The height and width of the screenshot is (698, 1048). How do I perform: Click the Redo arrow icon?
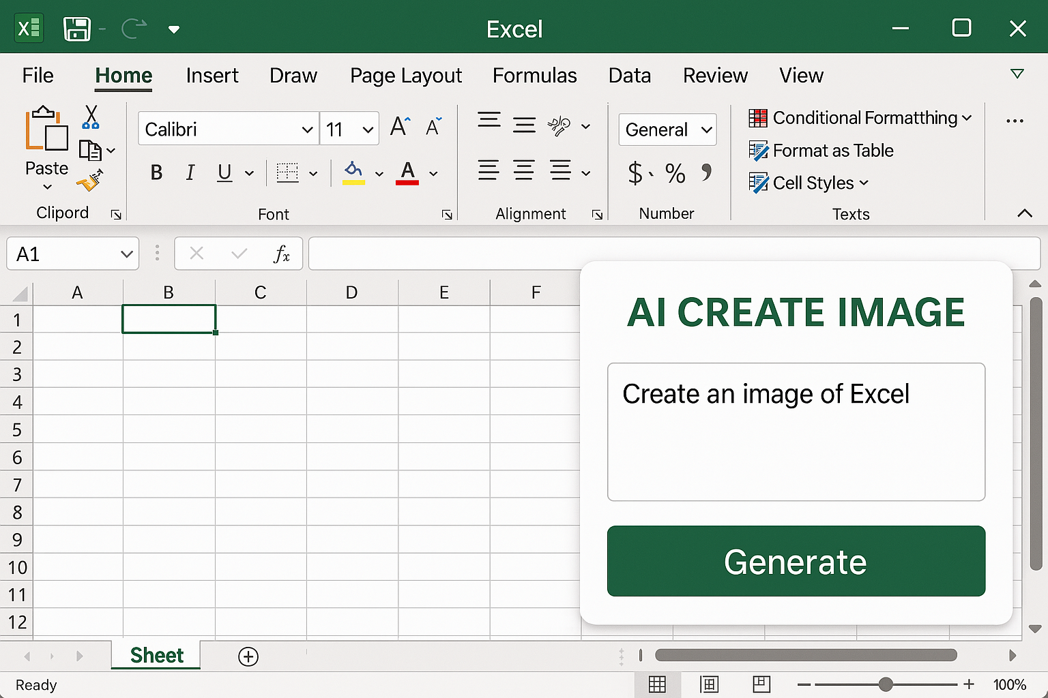click(x=134, y=29)
